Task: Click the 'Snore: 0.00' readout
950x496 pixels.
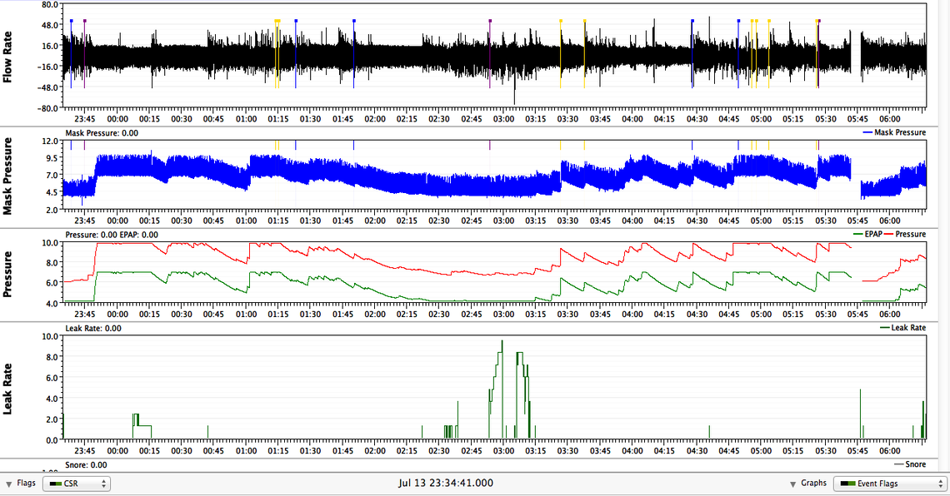Action: (86, 465)
